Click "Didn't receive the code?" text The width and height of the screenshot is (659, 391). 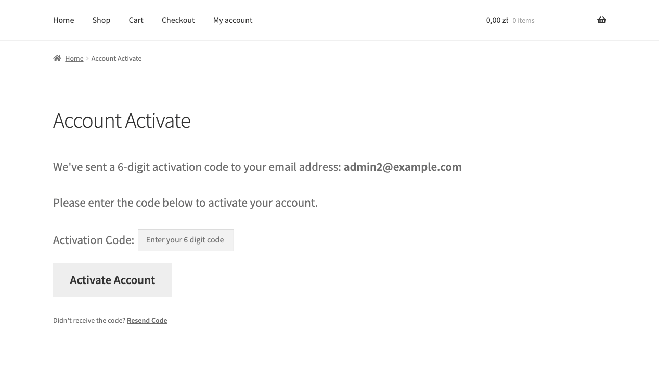[x=89, y=321]
